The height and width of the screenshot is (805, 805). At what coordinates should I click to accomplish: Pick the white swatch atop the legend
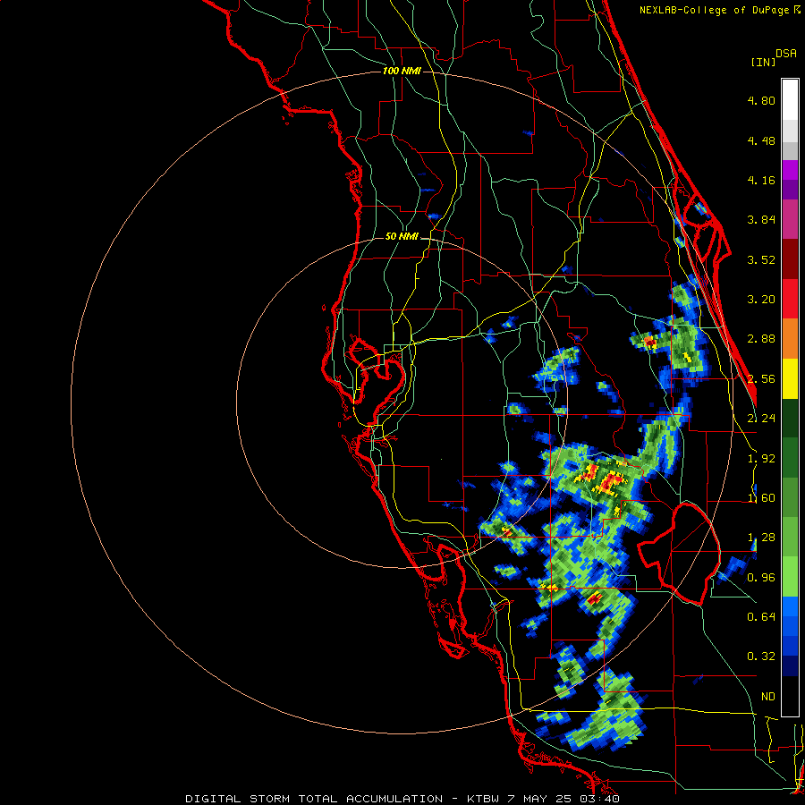(x=790, y=100)
